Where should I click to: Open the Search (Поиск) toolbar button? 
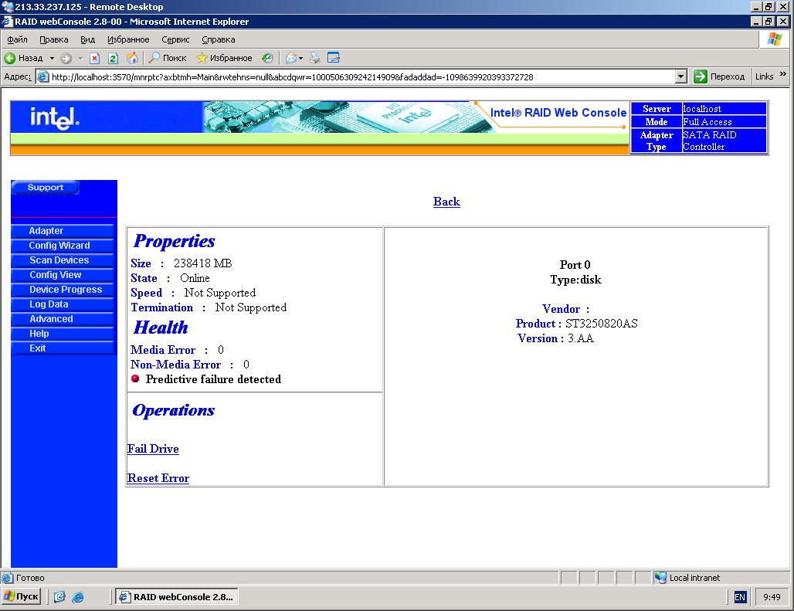(x=168, y=58)
